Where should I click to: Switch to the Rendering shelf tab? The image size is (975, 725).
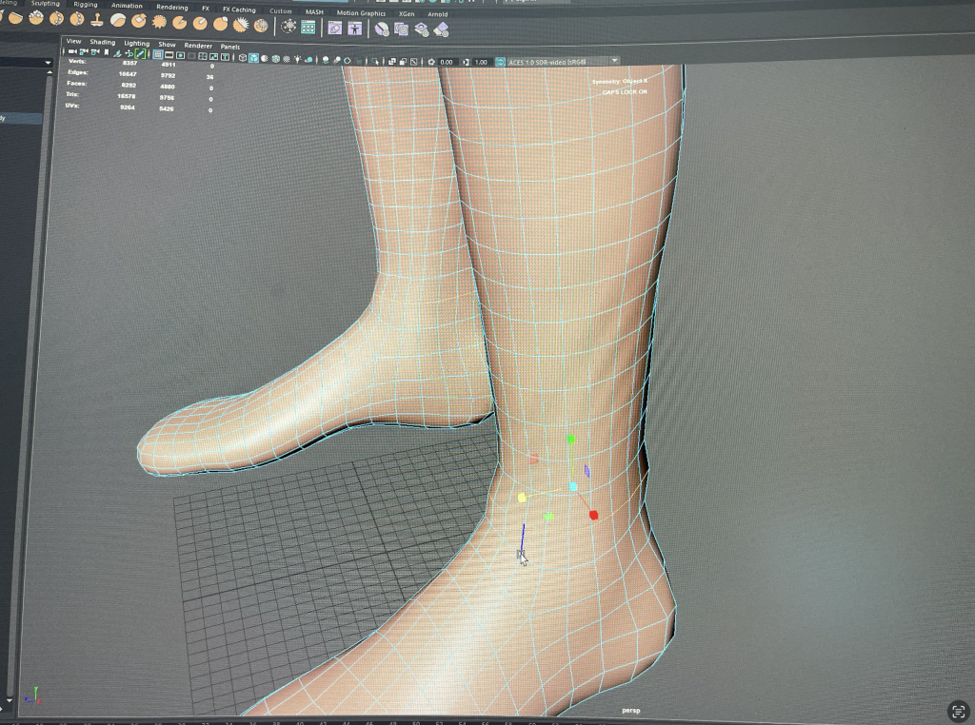click(x=172, y=7)
